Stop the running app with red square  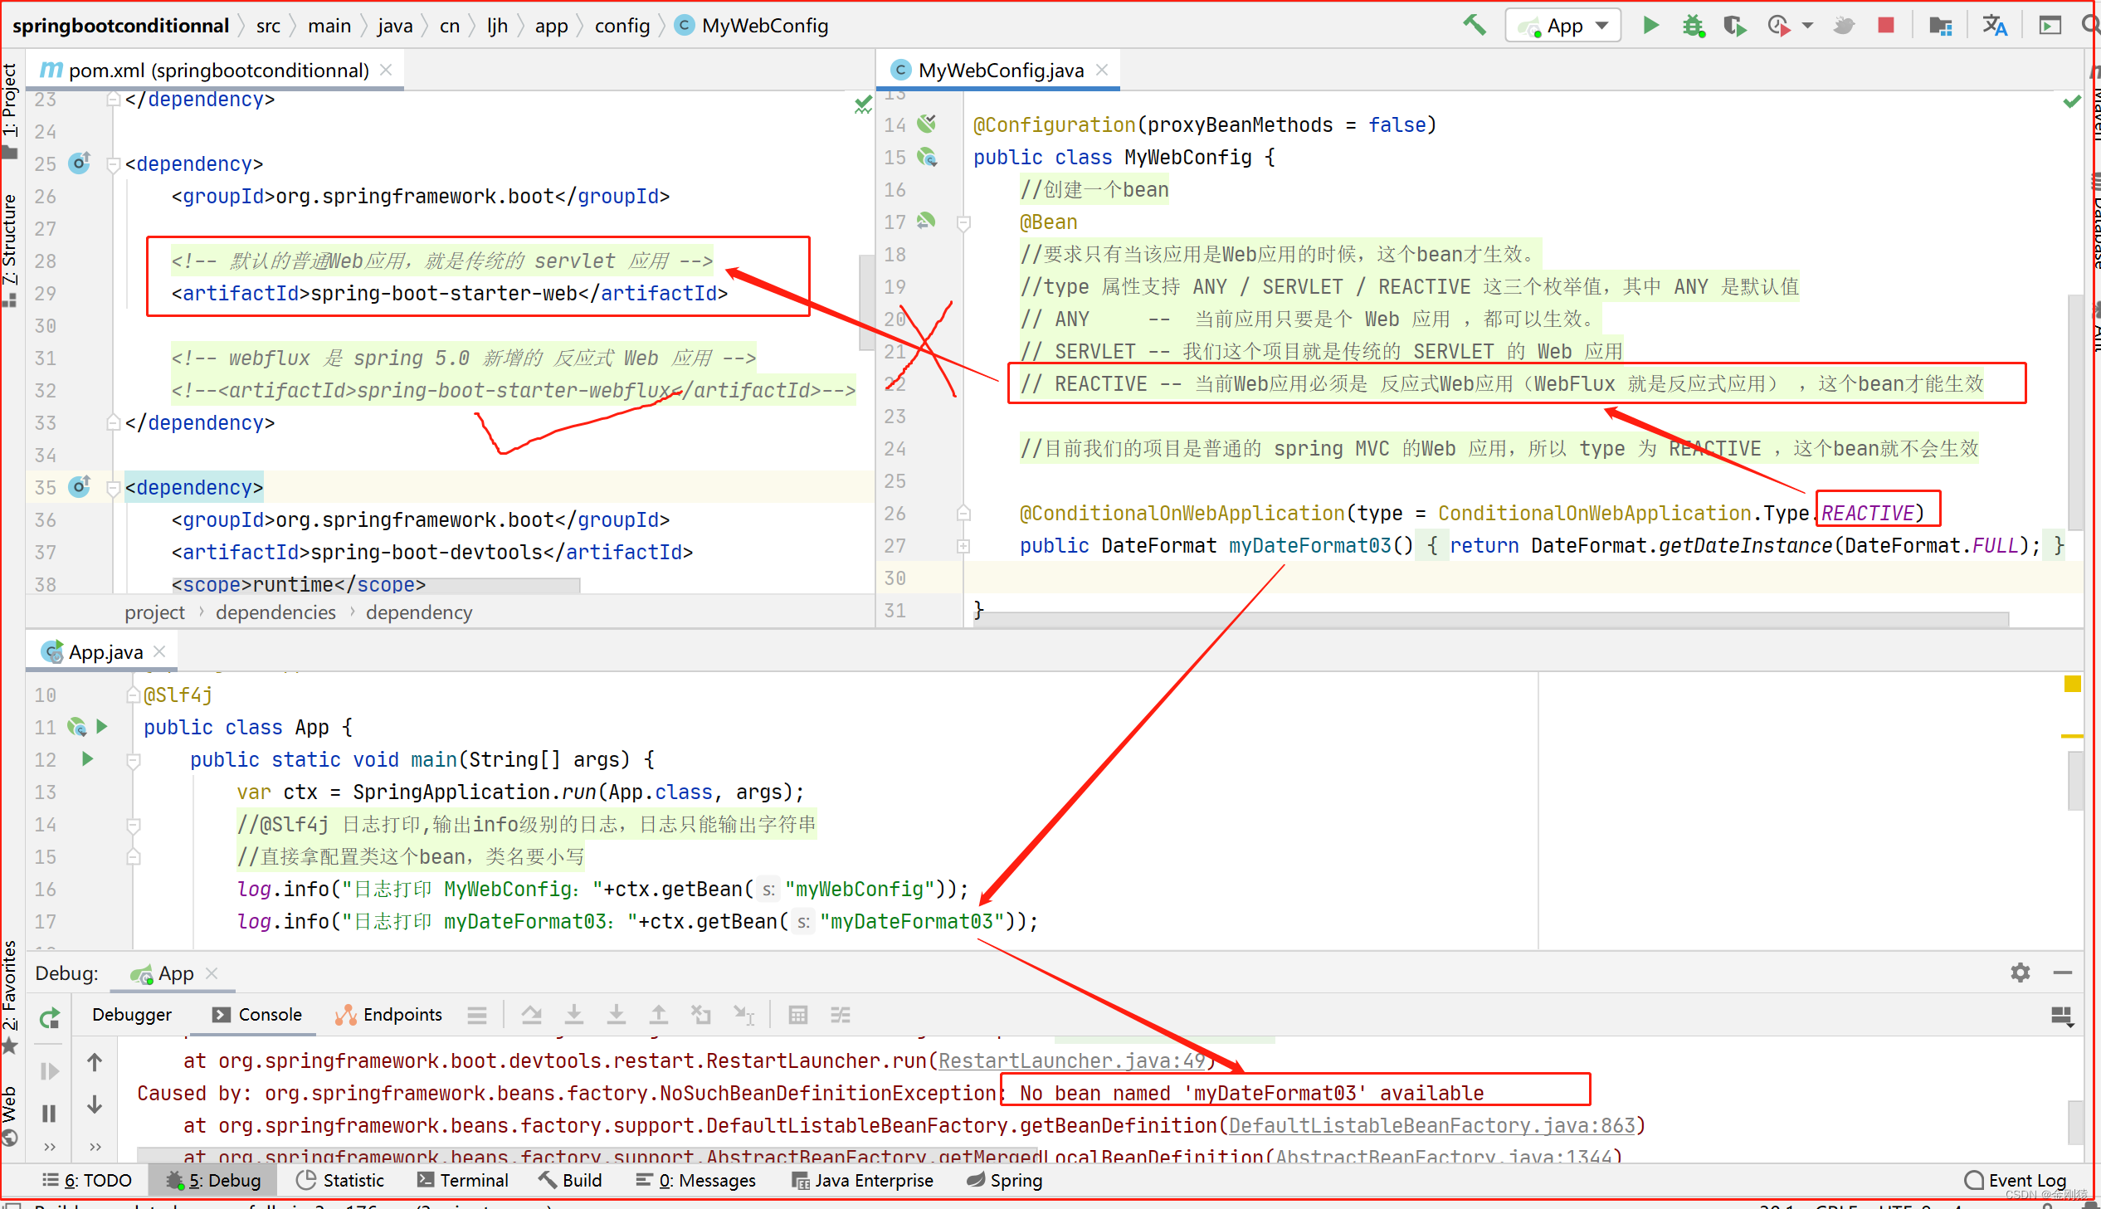[1886, 25]
